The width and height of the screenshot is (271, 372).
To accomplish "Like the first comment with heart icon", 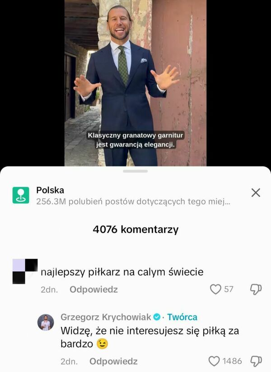I will click(215, 289).
